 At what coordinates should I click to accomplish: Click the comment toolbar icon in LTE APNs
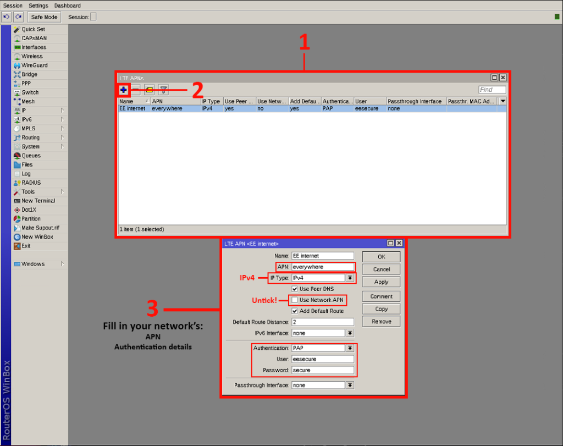[149, 89]
